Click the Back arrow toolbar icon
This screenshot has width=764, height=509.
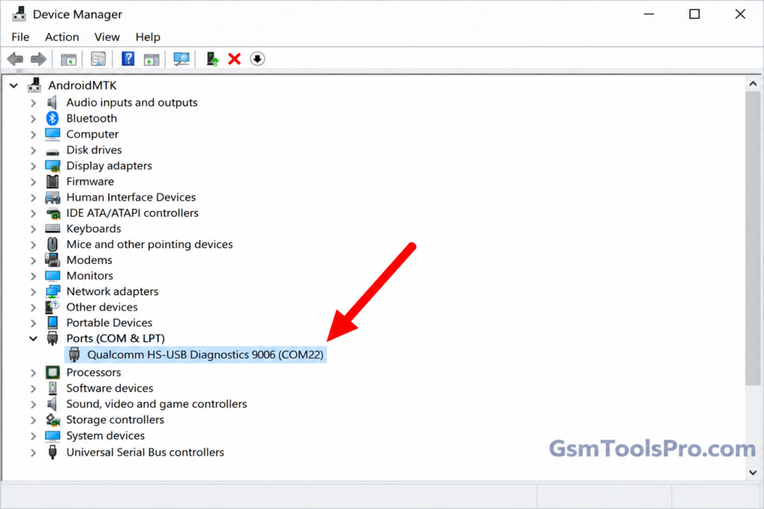(15, 59)
